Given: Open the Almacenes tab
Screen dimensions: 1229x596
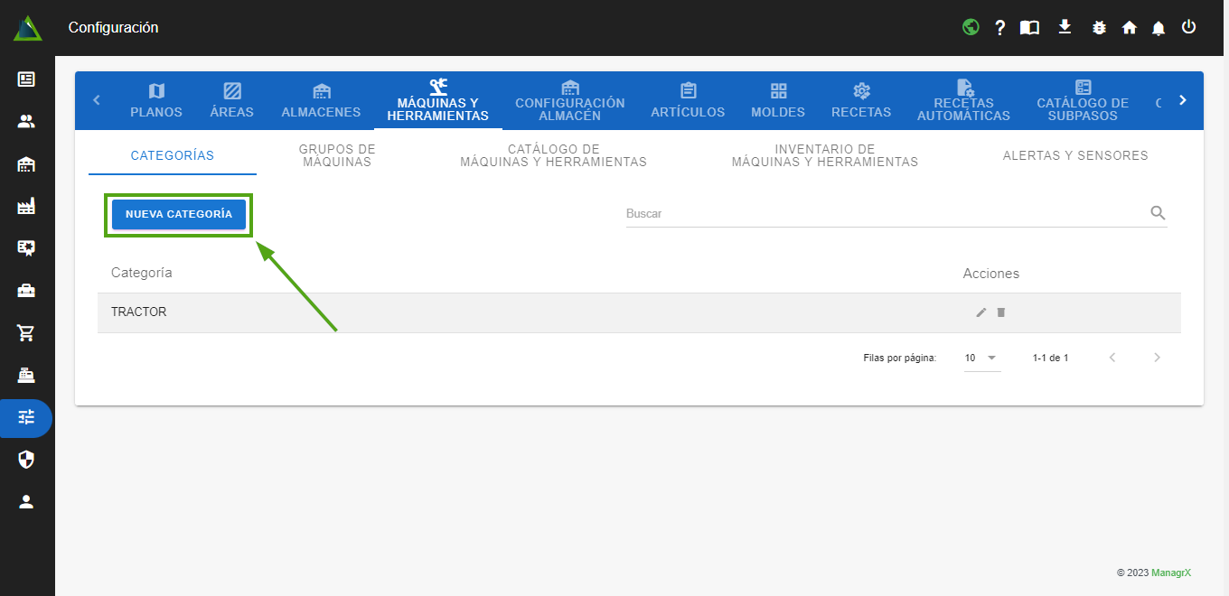Looking at the screenshot, I should point(321,100).
